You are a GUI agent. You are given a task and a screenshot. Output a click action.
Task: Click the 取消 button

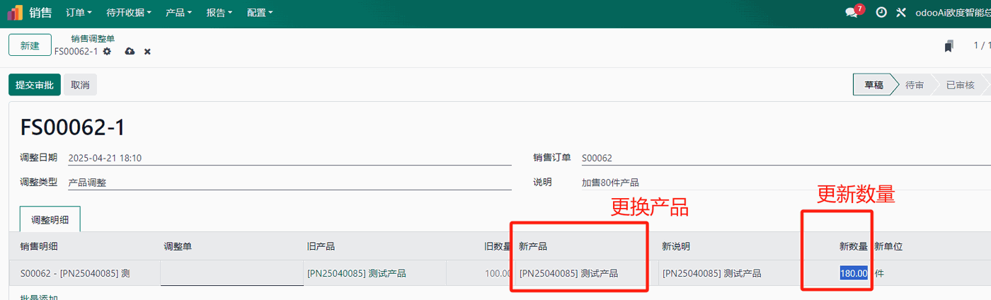coord(80,85)
